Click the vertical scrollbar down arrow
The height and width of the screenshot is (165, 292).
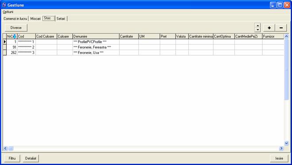[286, 143]
